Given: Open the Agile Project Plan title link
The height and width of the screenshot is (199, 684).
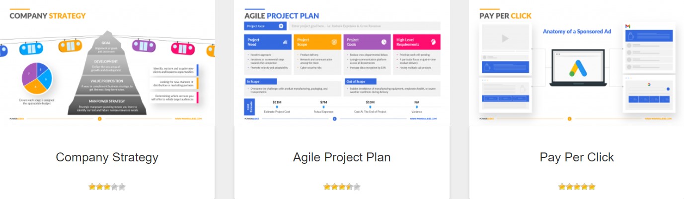Looking at the screenshot, I should [x=342, y=157].
